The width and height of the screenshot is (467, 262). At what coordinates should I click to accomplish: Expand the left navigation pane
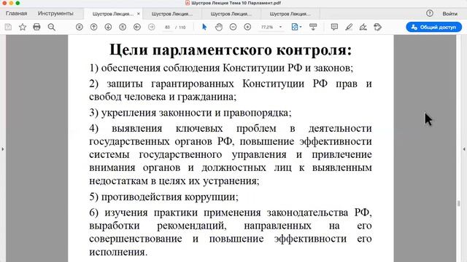point(3,148)
